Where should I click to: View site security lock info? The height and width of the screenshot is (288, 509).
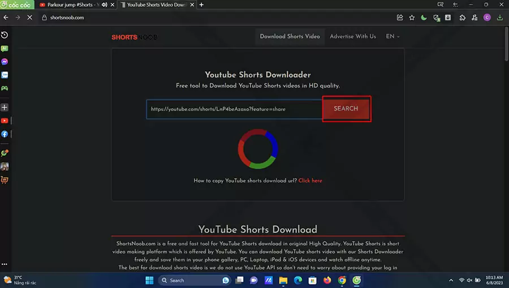click(45, 18)
